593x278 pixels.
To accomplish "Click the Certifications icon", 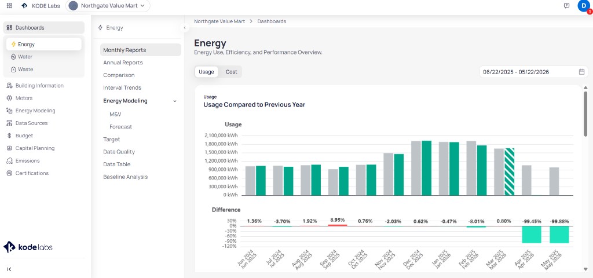I will click(x=9, y=173).
